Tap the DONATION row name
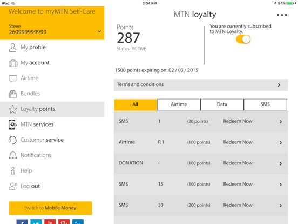298x224 pixels. [131, 163]
